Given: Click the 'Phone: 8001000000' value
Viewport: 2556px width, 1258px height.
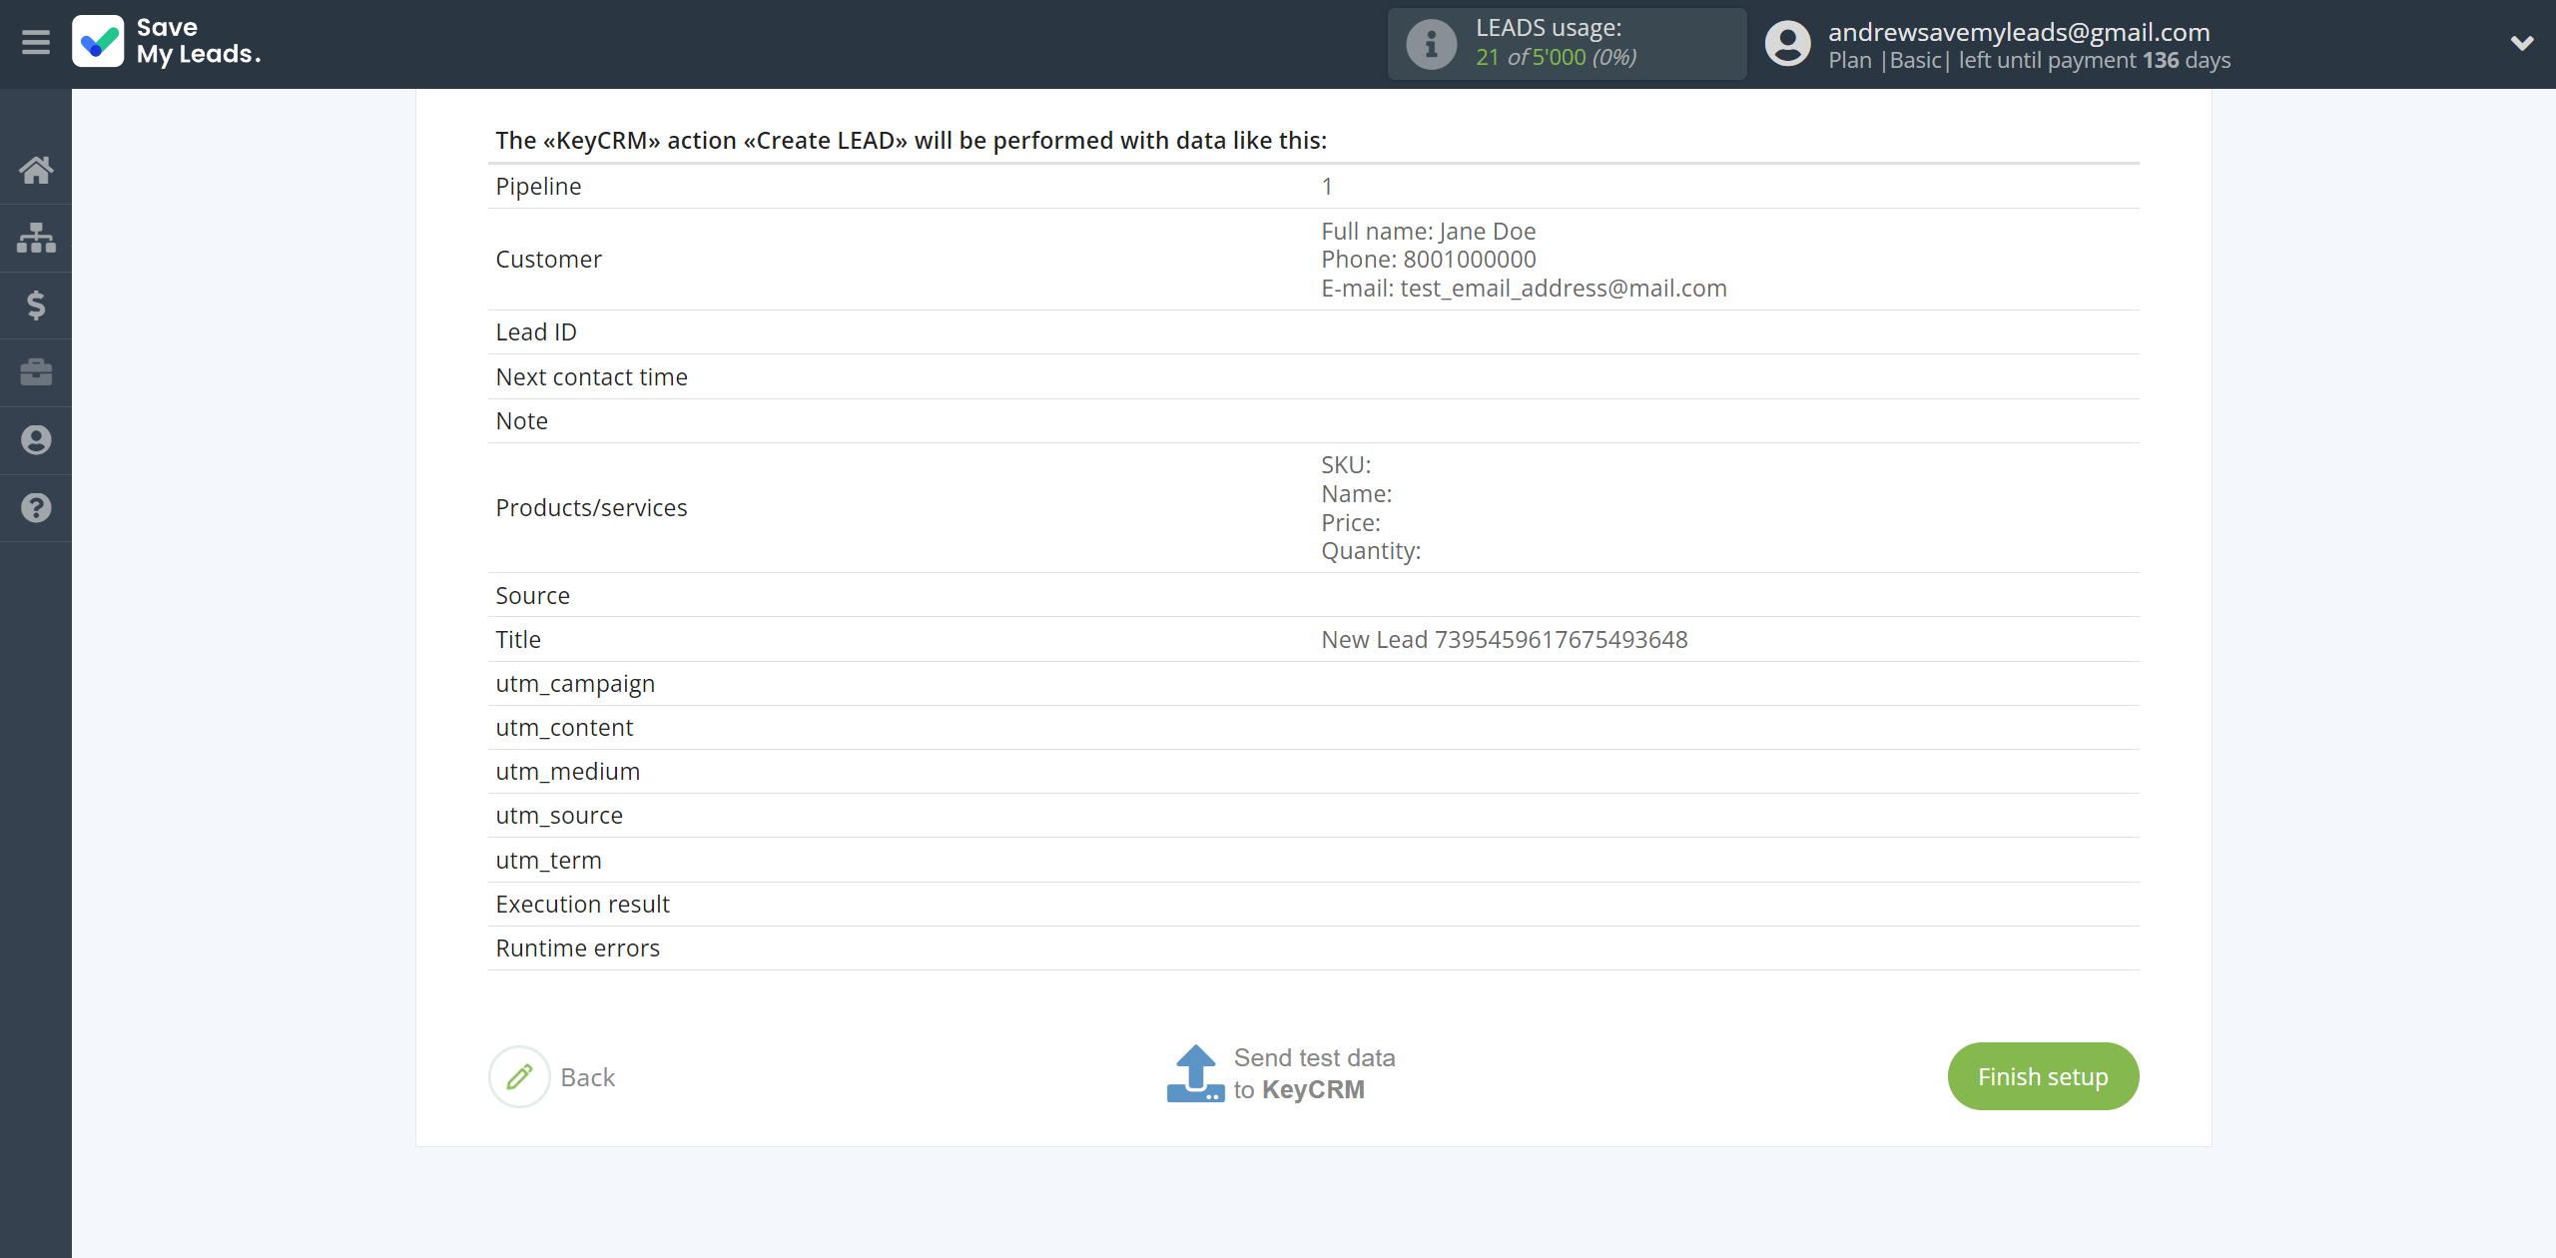Looking at the screenshot, I should click(1429, 260).
